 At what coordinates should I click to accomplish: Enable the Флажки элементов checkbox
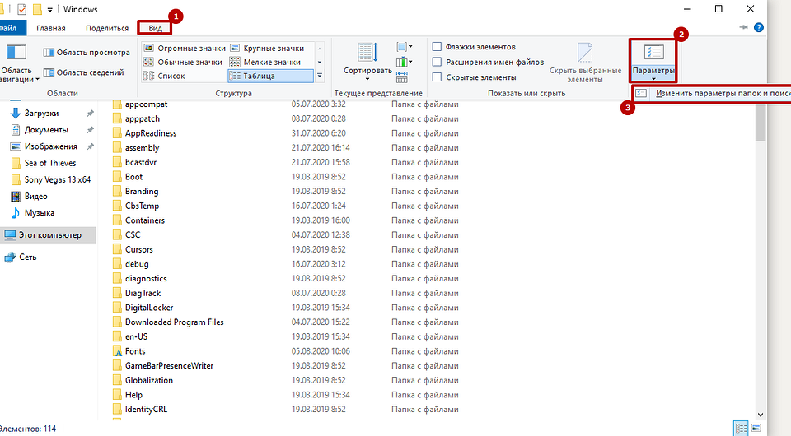[438, 47]
